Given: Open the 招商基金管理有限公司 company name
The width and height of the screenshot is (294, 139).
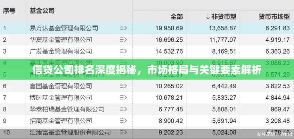Looking at the screenshot, I should (61, 121).
